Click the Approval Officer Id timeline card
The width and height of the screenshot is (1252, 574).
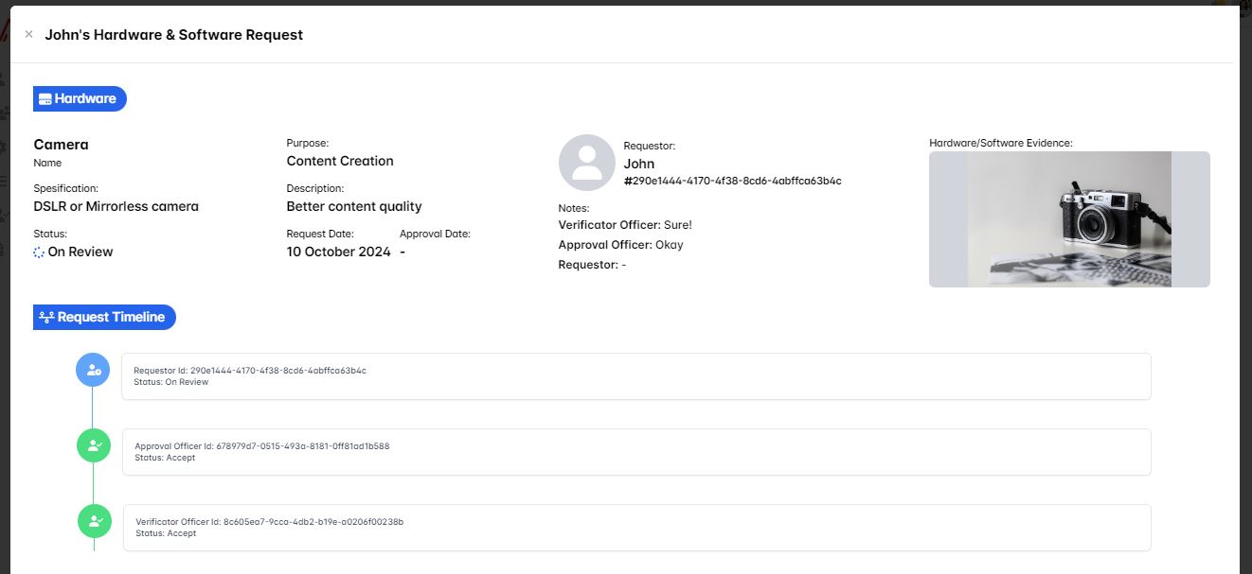[635, 452]
